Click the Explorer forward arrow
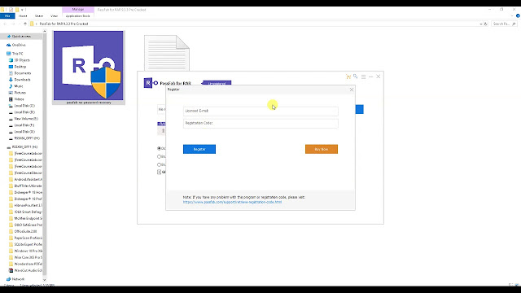 13,24
